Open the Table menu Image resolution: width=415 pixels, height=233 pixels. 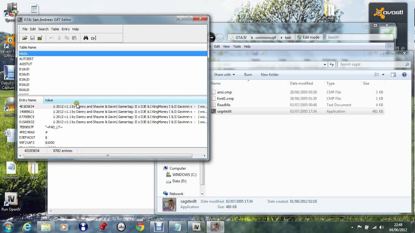(x=55, y=29)
